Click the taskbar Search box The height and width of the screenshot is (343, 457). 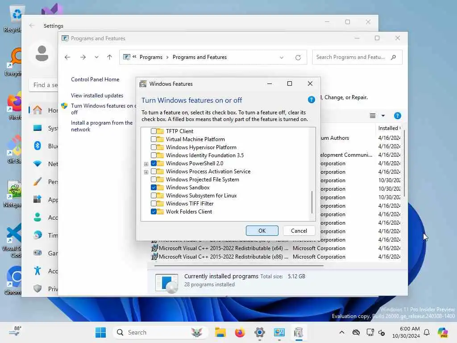pos(160,332)
